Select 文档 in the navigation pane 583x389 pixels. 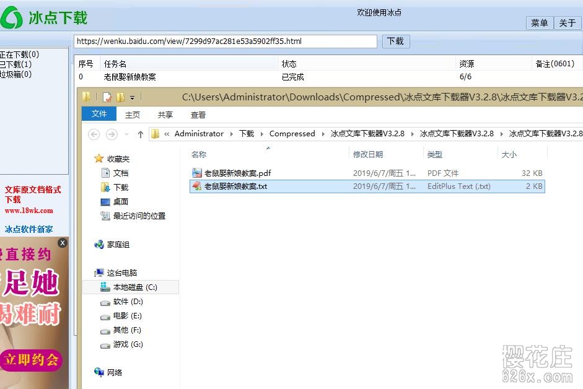click(120, 173)
